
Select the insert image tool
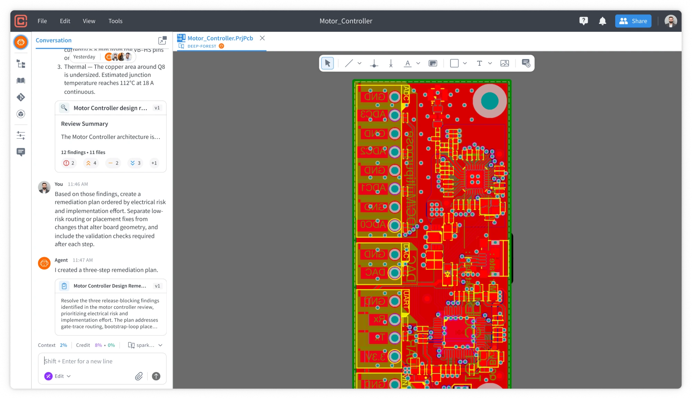pos(505,63)
